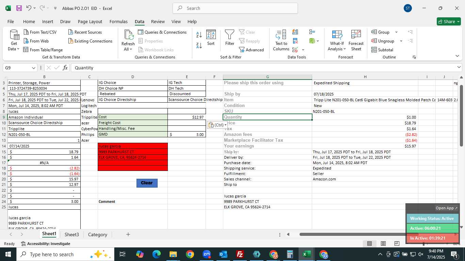Sort Z to A descending

point(199,45)
